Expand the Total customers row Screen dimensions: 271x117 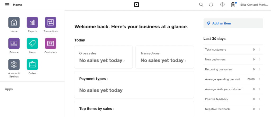[x=233, y=49]
